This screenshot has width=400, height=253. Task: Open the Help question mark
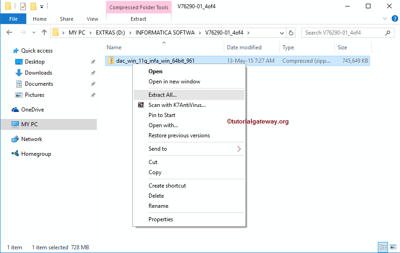[x=394, y=18]
